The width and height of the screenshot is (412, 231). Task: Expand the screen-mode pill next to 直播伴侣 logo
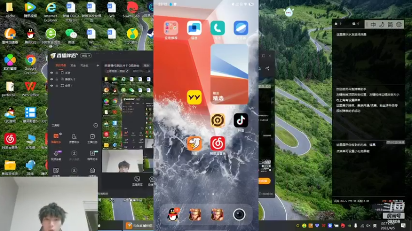85,56
